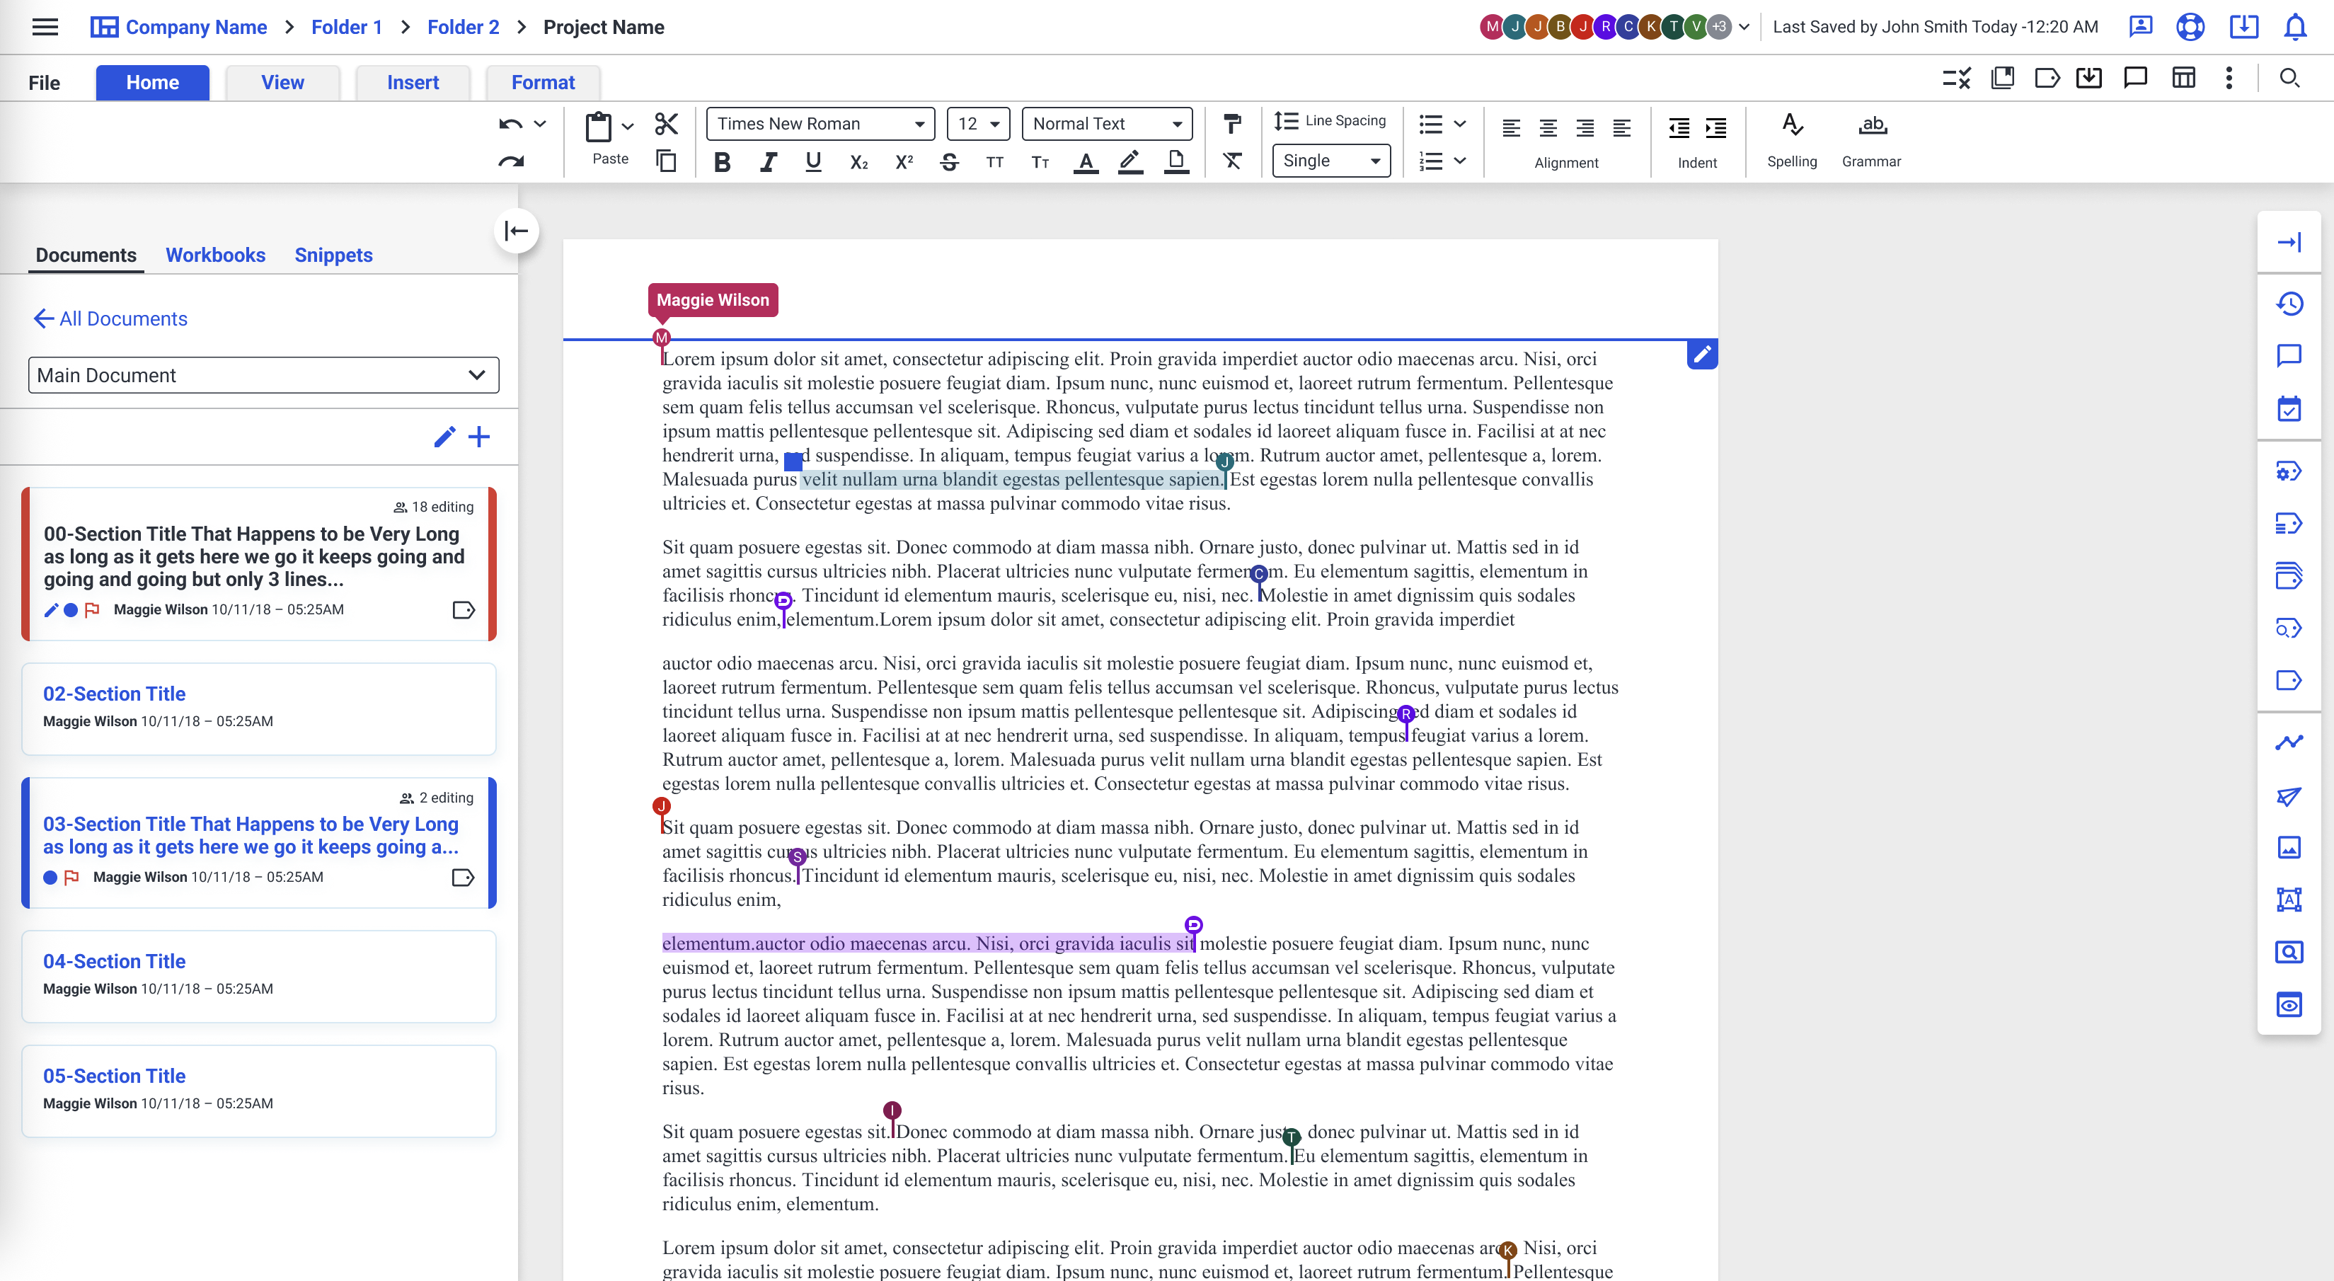Toggle bold formatting

coord(722,162)
